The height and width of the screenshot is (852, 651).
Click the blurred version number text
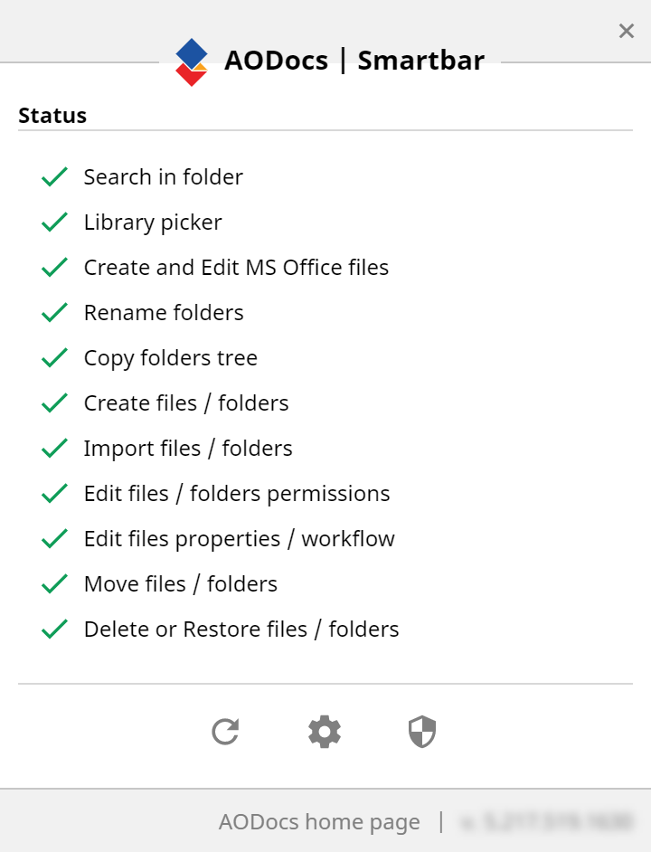point(546,821)
